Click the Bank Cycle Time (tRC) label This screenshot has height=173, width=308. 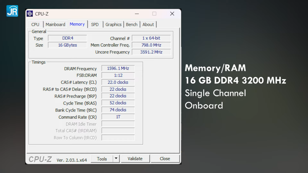click(x=76, y=110)
